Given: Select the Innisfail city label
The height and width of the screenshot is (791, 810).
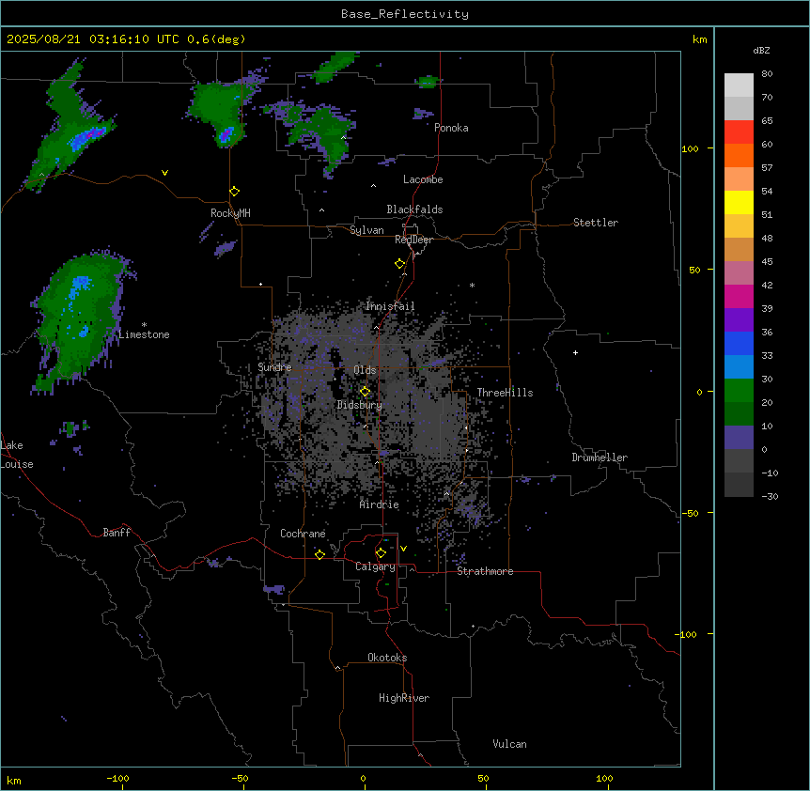Looking at the screenshot, I should [390, 306].
